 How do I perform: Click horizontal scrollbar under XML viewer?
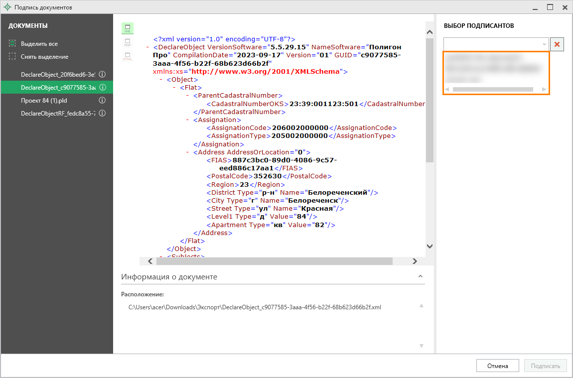point(274,261)
